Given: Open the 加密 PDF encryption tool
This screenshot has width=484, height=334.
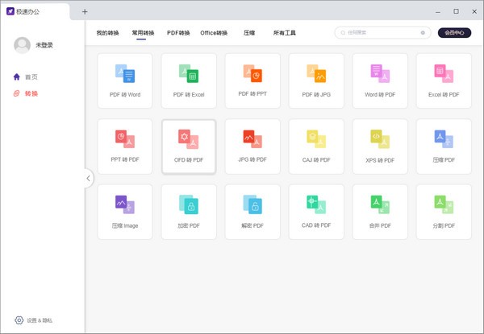Looking at the screenshot, I should coord(188,207).
